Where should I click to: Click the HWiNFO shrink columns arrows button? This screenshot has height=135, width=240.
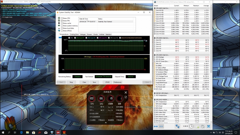[x=161, y=126]
